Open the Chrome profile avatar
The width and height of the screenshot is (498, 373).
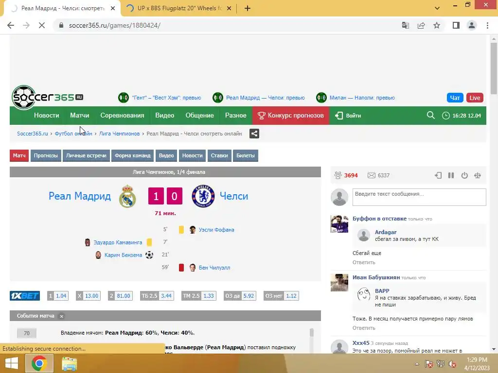(472, 25)
